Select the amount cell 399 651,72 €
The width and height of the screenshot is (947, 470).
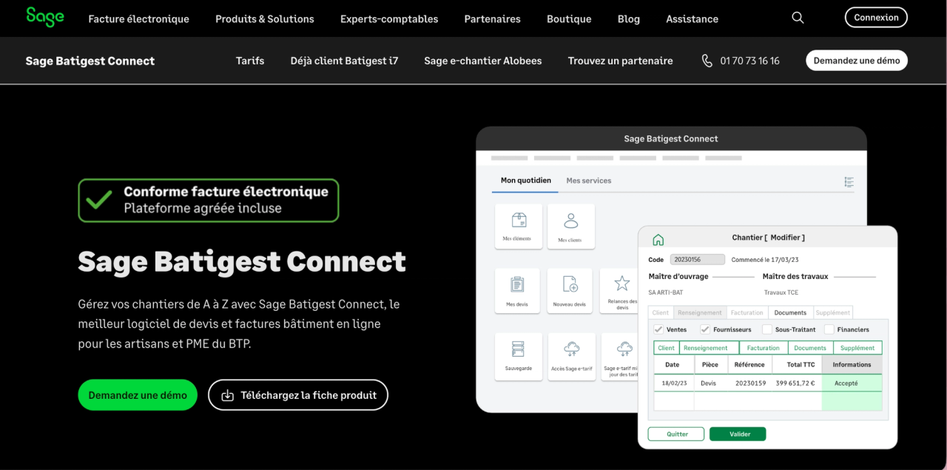pos(795,383)
